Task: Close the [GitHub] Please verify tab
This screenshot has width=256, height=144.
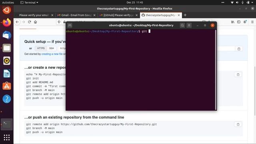Action: point(136,15)
